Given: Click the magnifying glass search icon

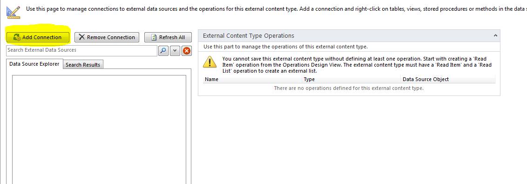Looking at the screenshot, I should [163, 51].
